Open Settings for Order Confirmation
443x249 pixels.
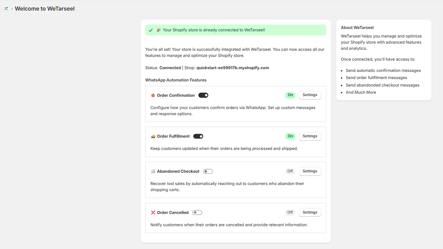(x=310, y=95)
